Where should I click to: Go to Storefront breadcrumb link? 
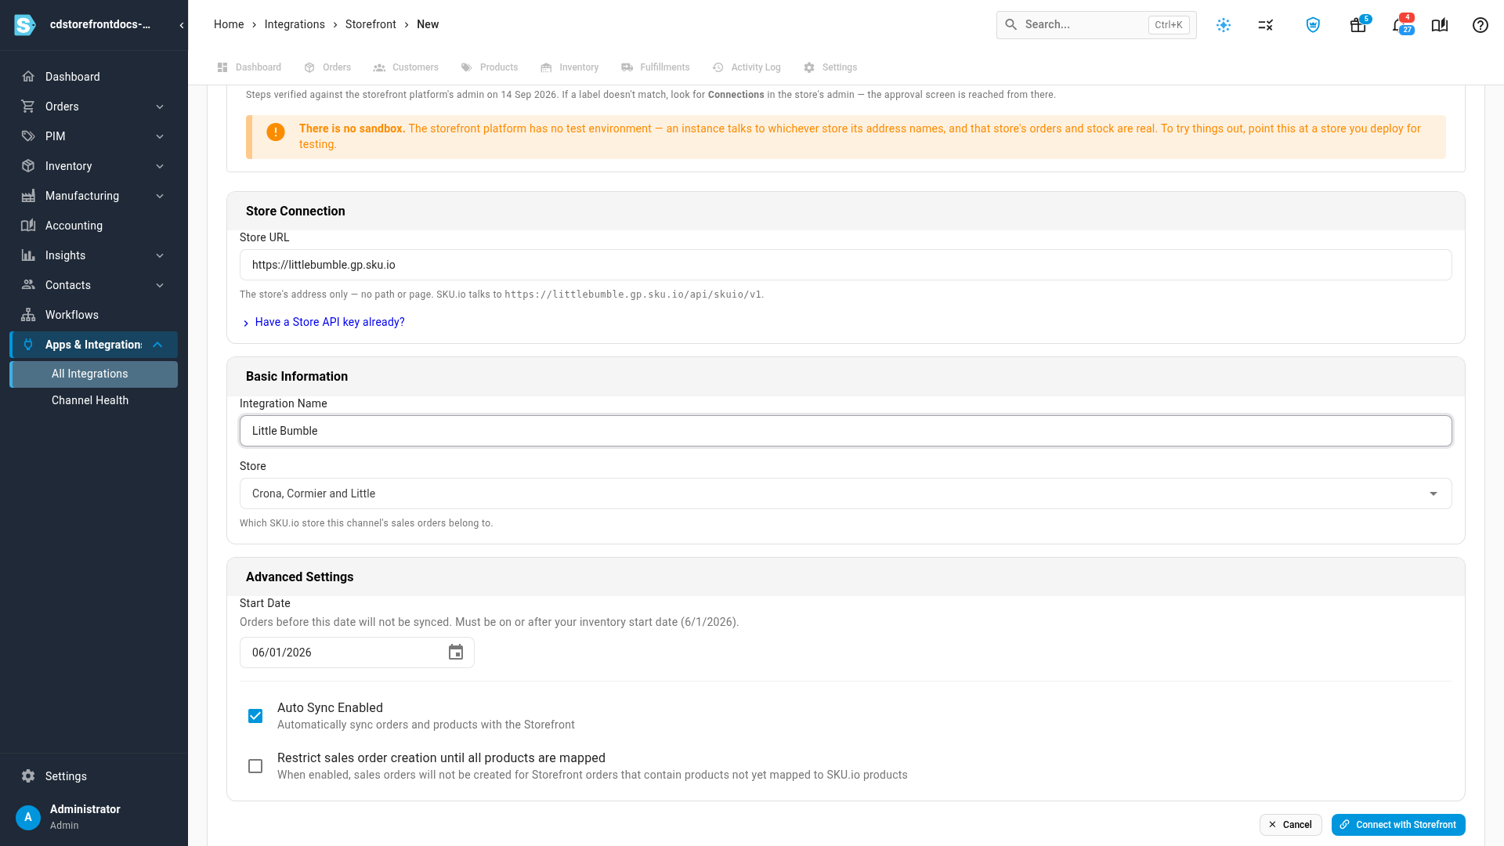(371, 24)
